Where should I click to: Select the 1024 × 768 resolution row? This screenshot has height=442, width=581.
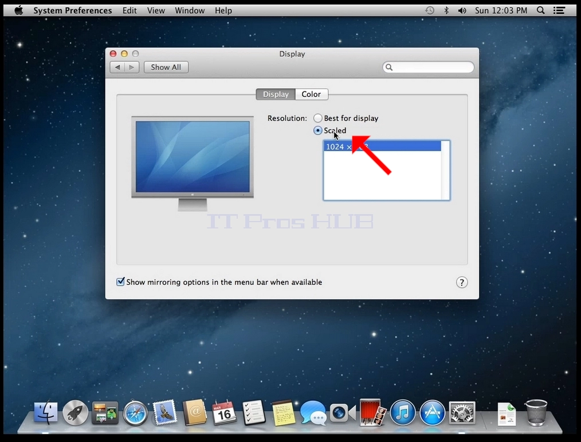click(382, 147)
